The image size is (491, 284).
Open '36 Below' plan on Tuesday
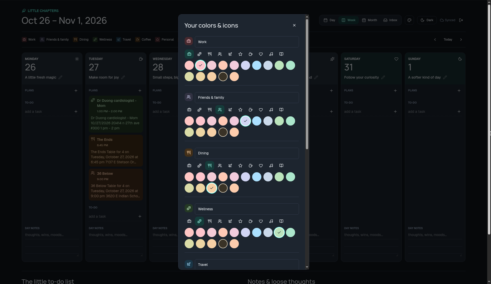(116, 184)
